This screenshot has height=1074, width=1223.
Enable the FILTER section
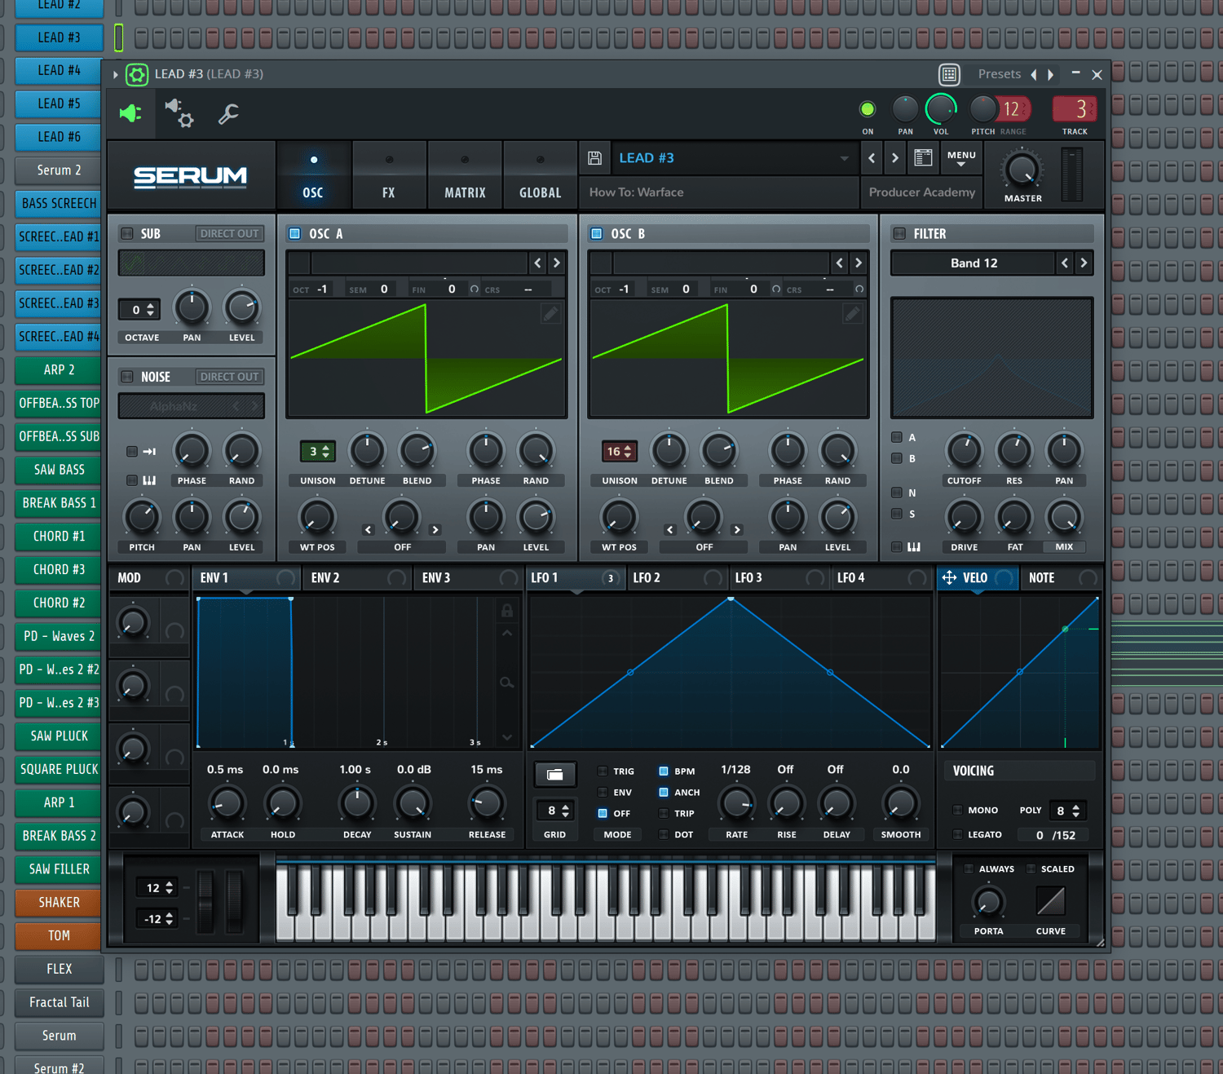[x=899, y=233]
